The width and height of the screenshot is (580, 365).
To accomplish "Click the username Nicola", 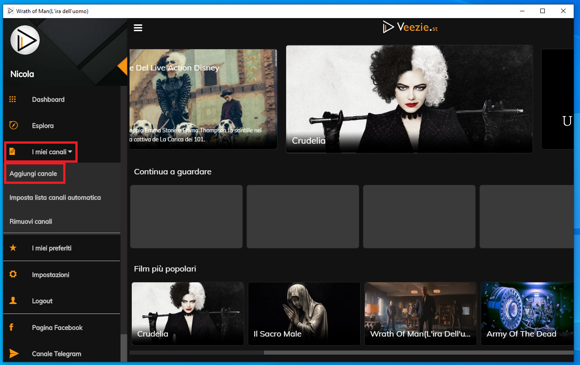I will [x=22, y=74].
